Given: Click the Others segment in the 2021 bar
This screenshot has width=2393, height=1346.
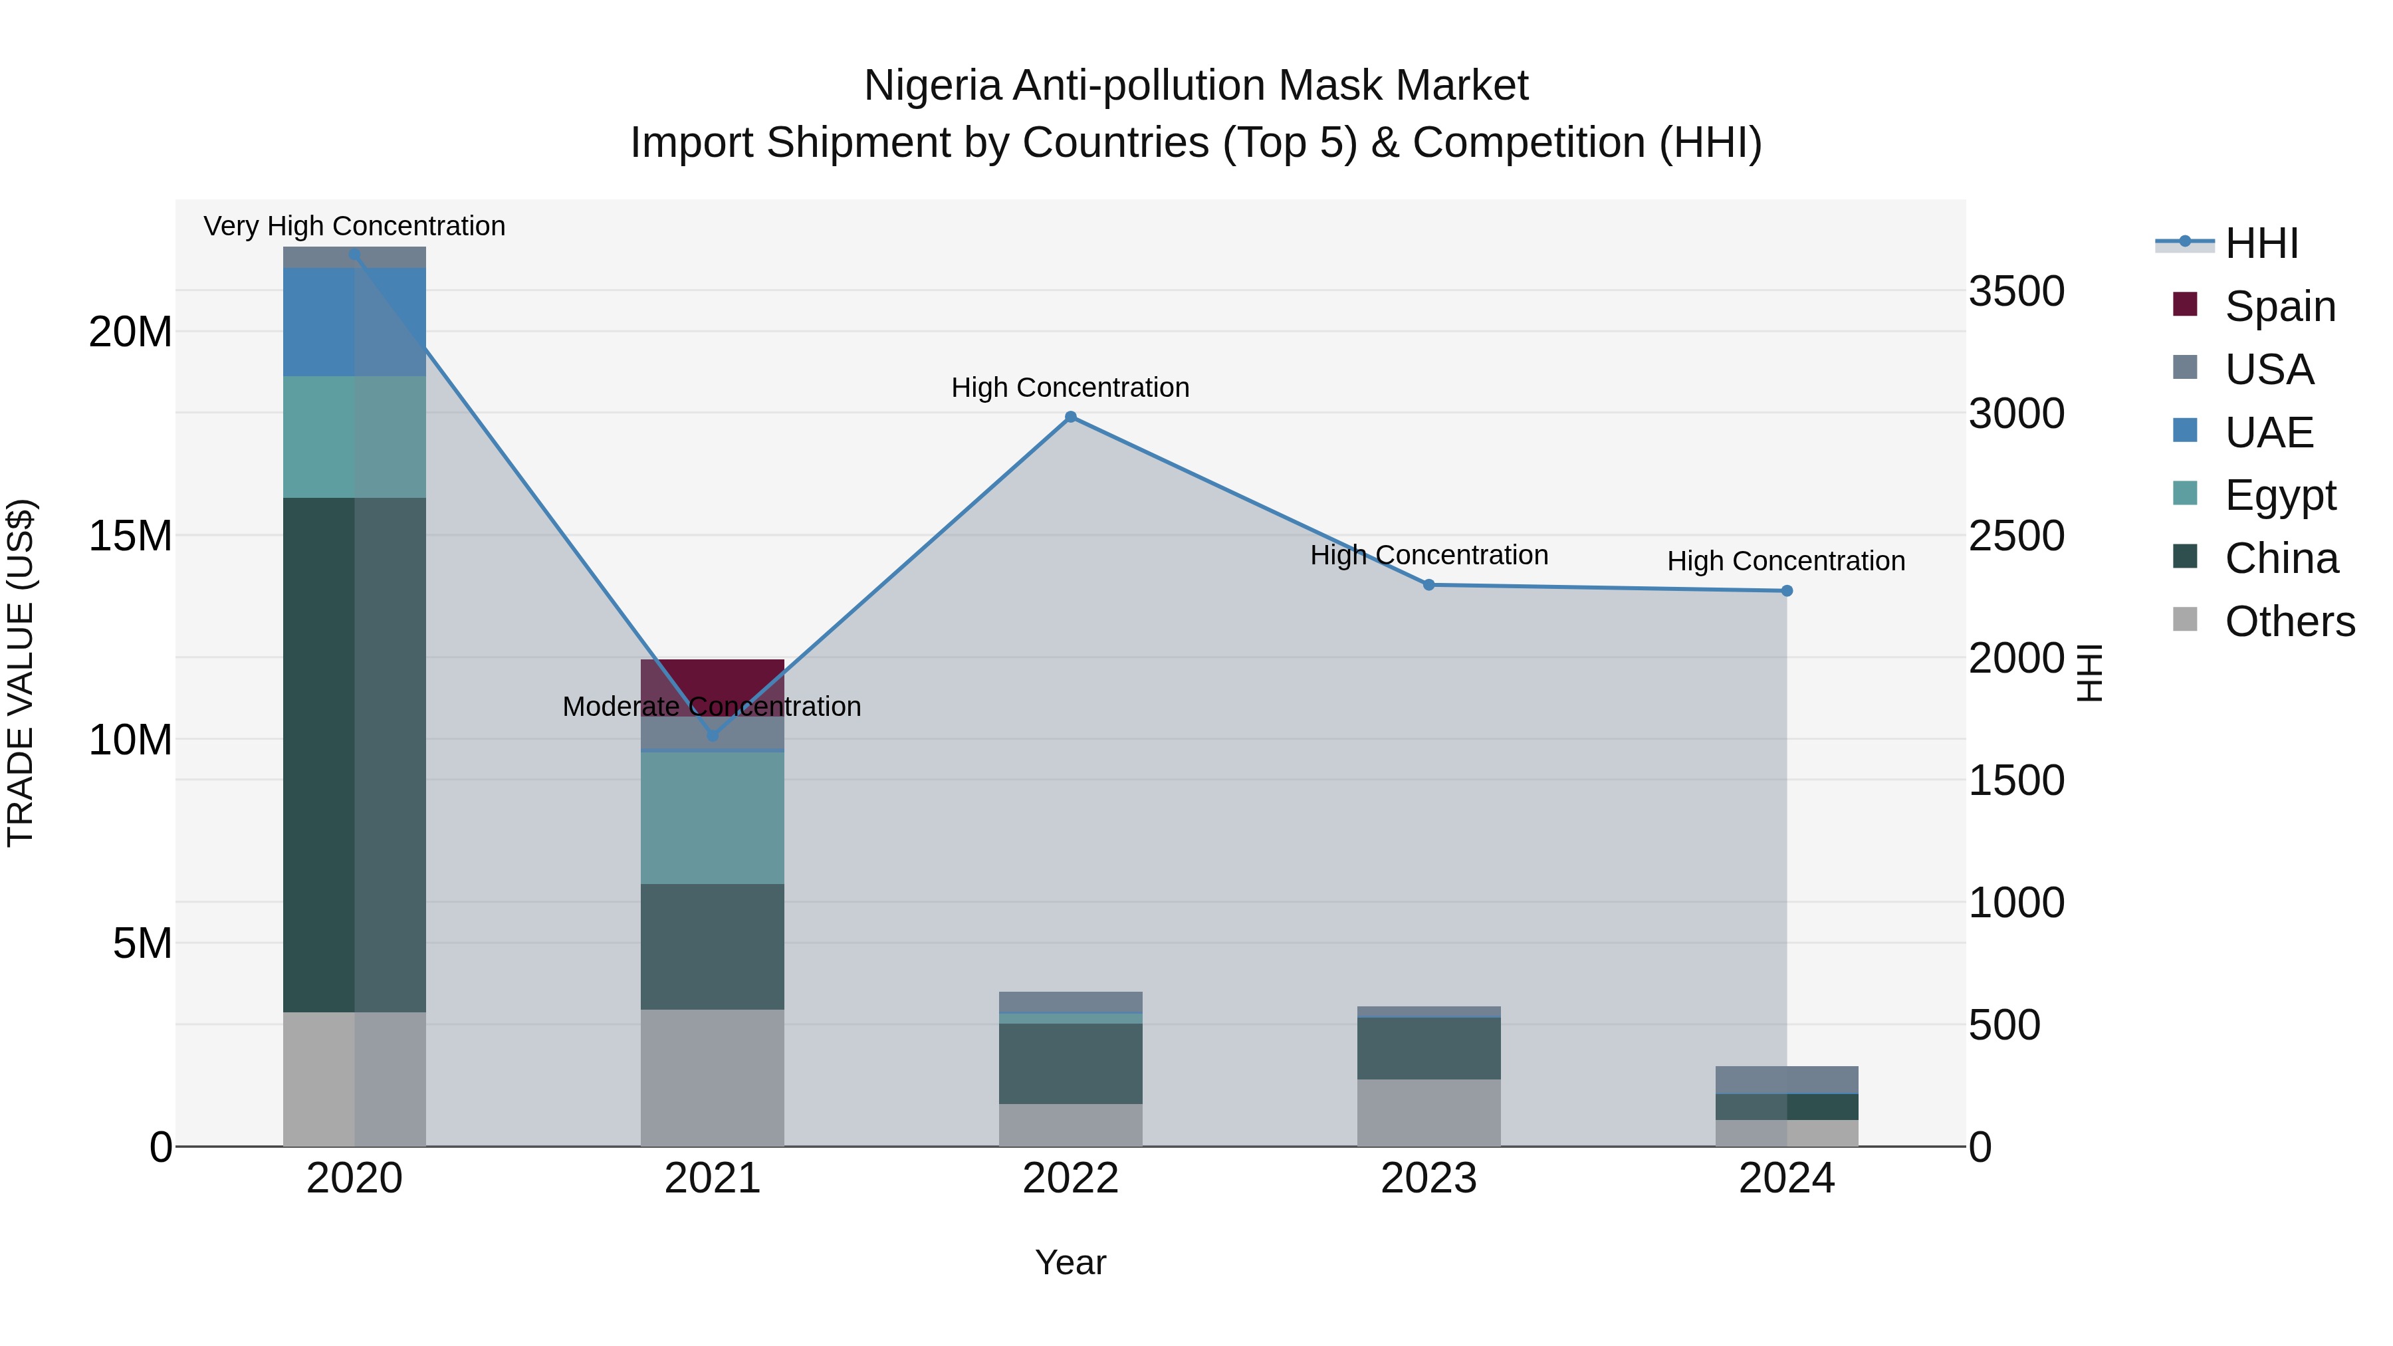Looking at the screenshot, I should point(713,1077).
